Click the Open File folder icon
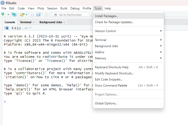The height and width of the screenshot is (125, 188). coord(22,15)
